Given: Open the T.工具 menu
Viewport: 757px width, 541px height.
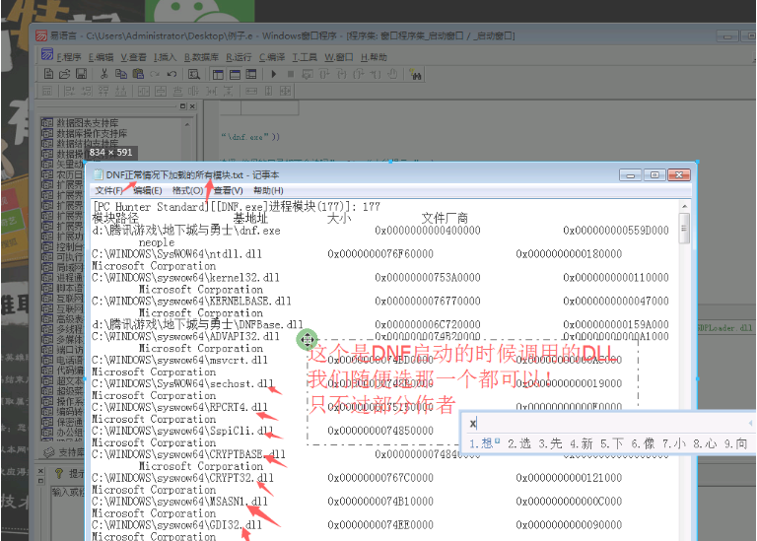Looking at the screenshot, I should (305, 57).
